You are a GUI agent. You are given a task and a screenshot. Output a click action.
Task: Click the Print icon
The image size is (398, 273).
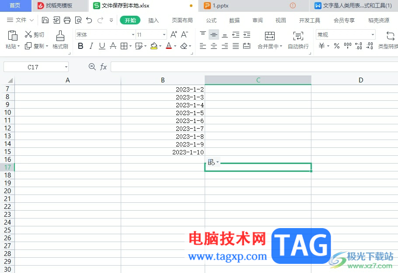(x=67, y=20)
